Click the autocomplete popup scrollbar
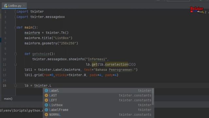 pos(153,97)
